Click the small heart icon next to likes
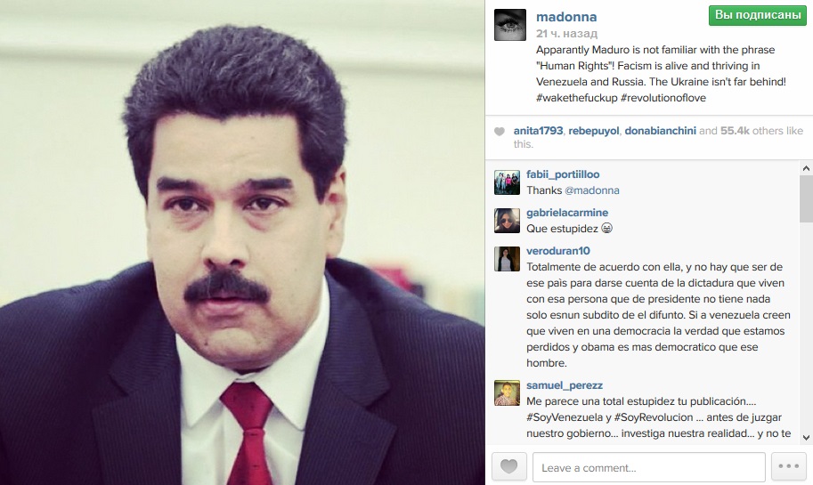This screenshot has height=485, width=813. click(500, 132)
